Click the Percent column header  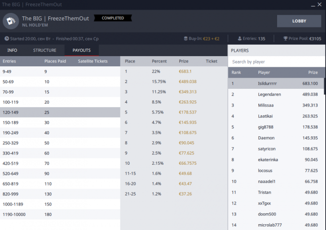pos(159,61)
